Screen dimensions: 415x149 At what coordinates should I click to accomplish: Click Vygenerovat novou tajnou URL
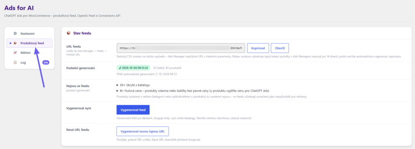pos(143,131)
